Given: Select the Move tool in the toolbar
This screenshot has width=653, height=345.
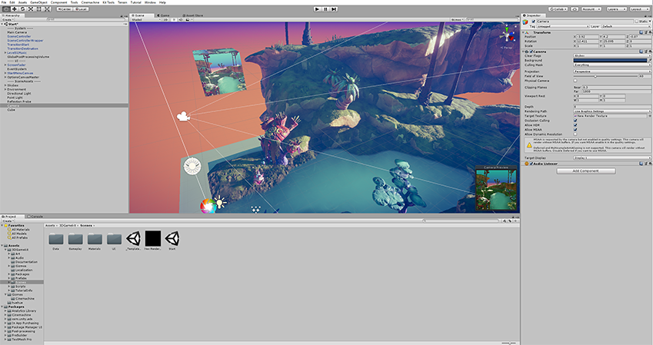Looking at the screenshot, I should (x=14, y=8).
